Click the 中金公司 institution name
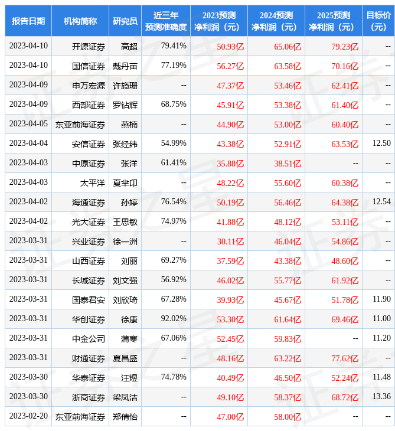The height and width of the screenshot is (431, 395). [x=89, y=338]
